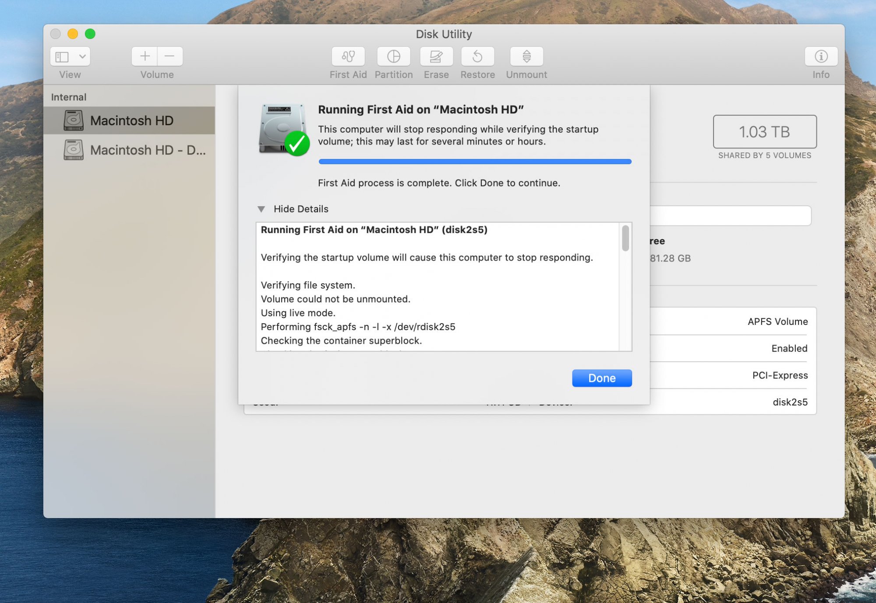
Task: Click the green zoom window button
Action: (x=90, y=34)
